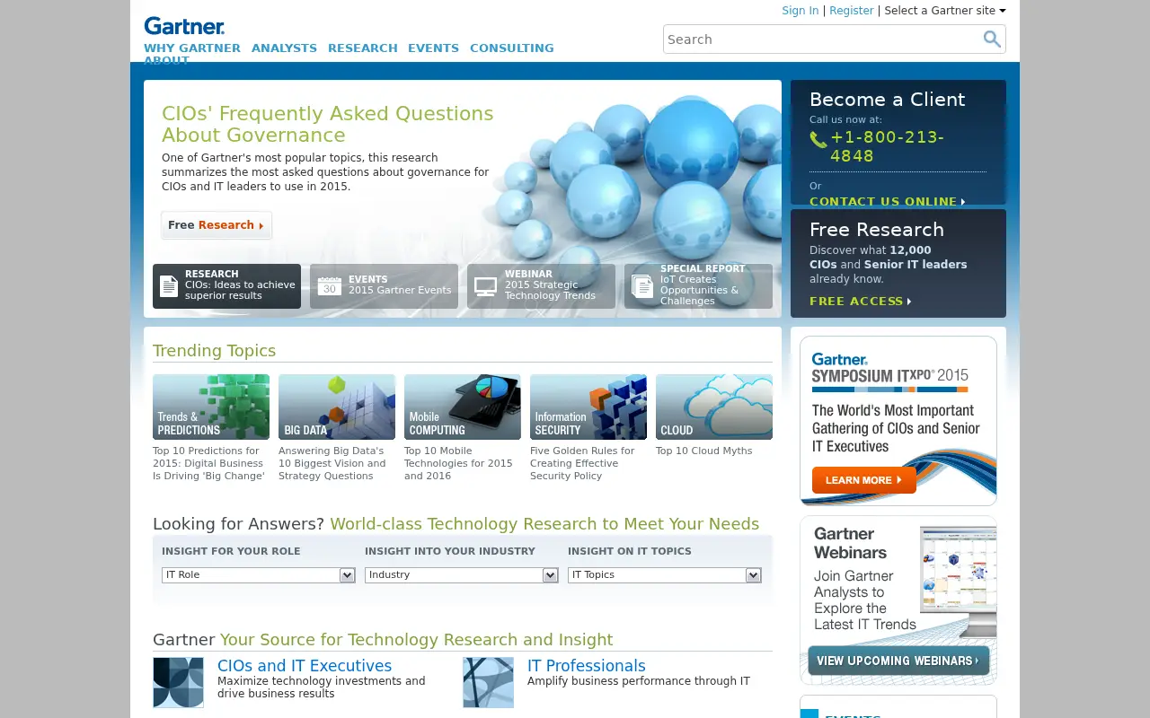Open Top 10 Cloud Myths link
The width and height of the screenshot is (1150, 718).
click(x=704, y=451)
